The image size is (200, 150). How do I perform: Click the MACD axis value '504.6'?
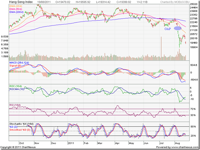click(x=194, y=65)
